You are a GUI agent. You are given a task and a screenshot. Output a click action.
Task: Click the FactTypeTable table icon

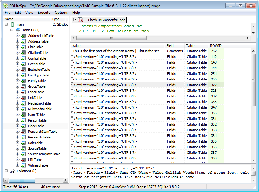tap(24, 75)
